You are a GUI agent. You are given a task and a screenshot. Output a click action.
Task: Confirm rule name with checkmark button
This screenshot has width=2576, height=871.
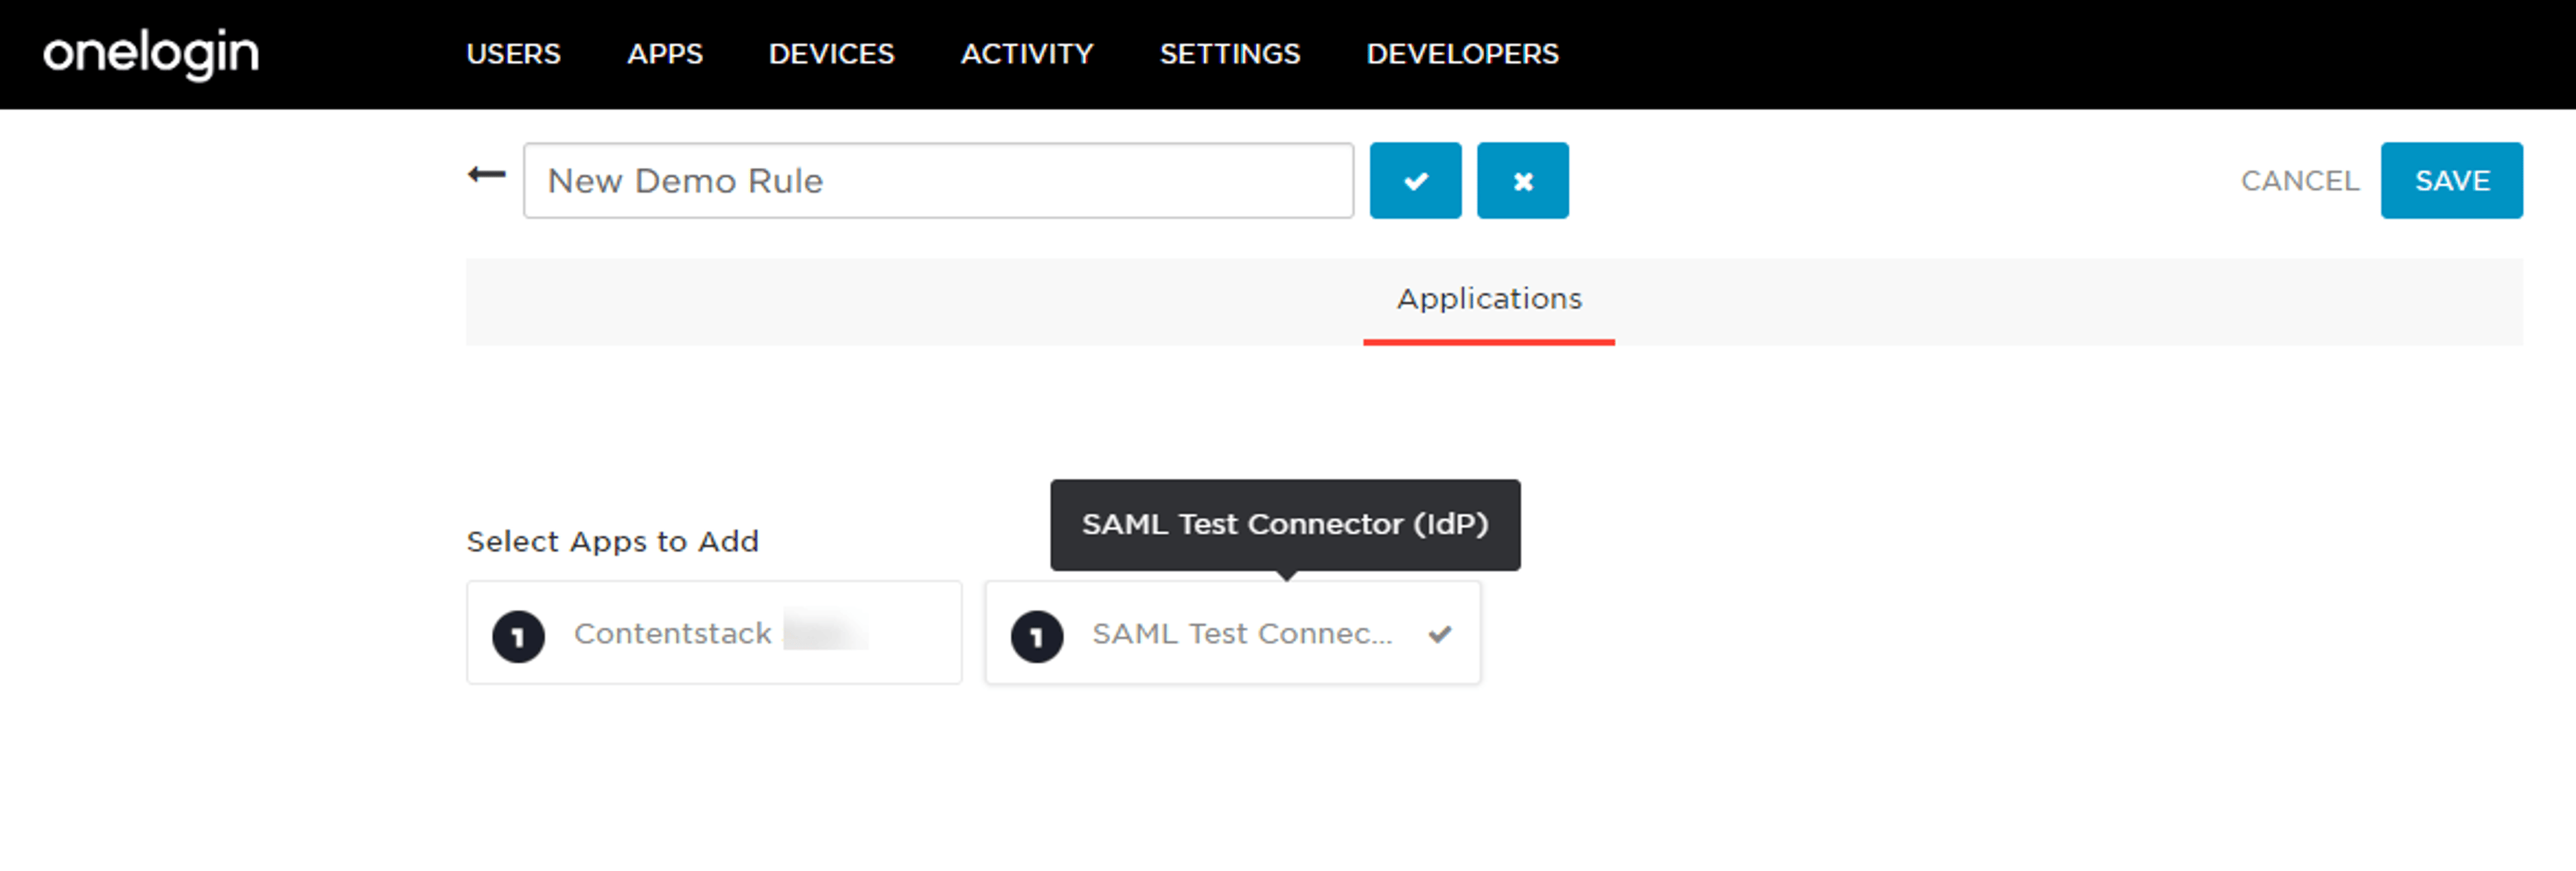click(x=1415, y=181)
